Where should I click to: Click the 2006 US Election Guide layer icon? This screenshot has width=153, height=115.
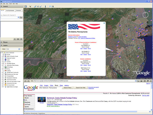tap(6, 56)
